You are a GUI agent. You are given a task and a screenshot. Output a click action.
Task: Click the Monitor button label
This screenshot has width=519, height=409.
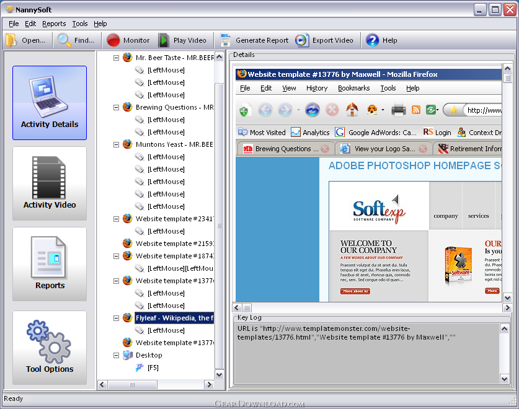pos(136,40)
